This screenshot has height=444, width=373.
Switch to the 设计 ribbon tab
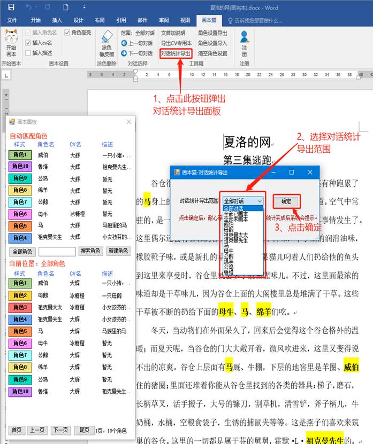(78, 20)
